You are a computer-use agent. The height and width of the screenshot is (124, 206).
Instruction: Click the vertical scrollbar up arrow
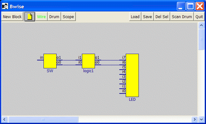(201, 25)
